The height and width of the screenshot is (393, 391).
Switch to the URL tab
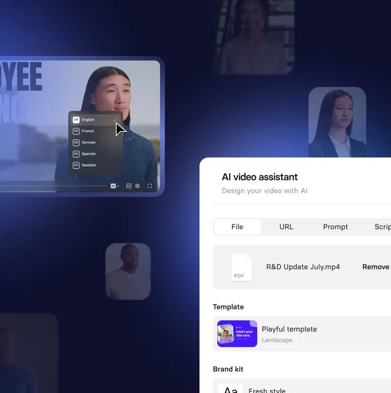[x=286, y=227]
